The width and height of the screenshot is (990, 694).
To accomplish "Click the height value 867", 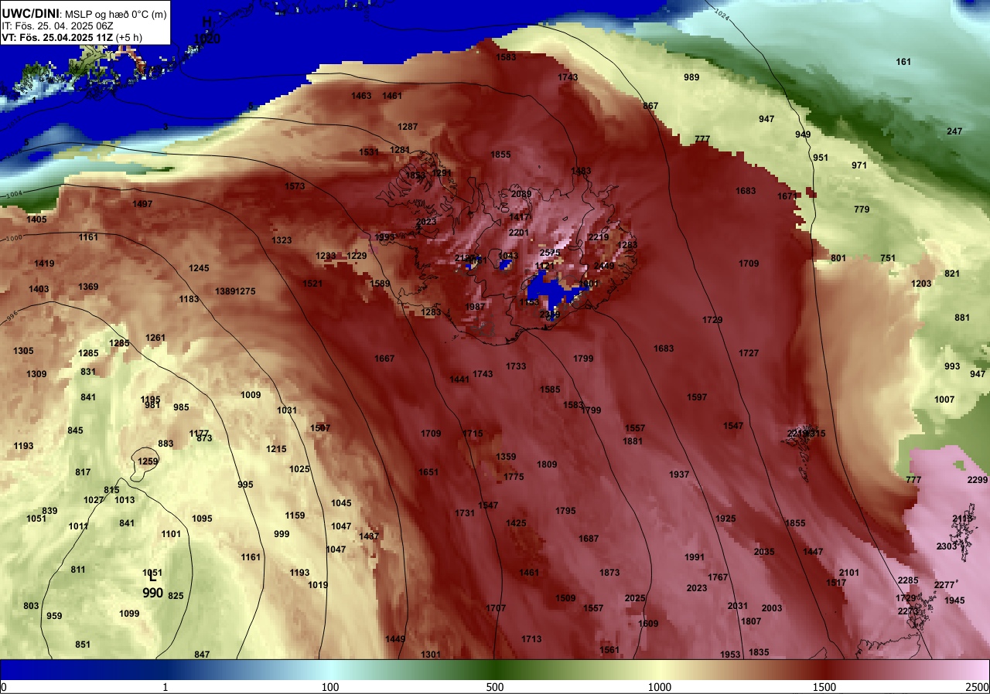I will pos(650,106).
